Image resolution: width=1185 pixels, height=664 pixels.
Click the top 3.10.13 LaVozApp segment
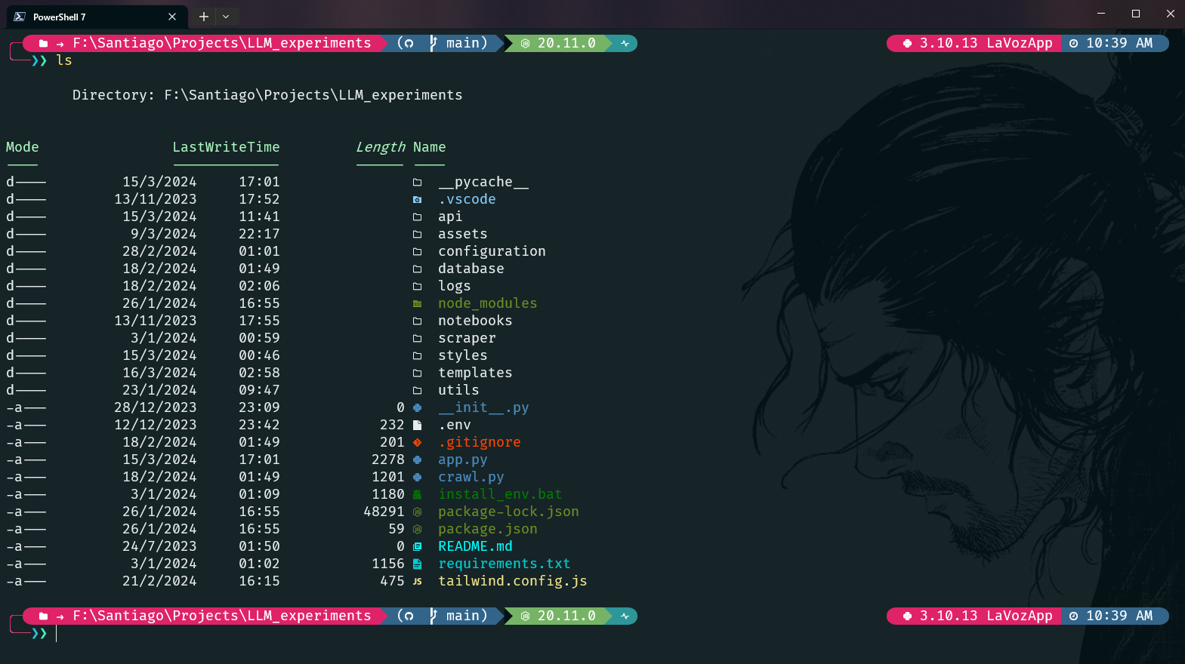[x=974, y=43]
